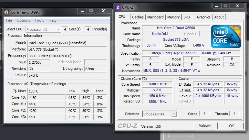Click the Rated FSB value 1800.1 MHz

157,102
